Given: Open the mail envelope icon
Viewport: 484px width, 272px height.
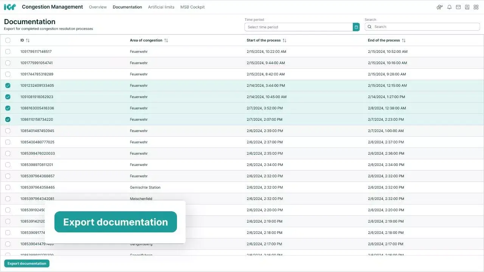Looking at the screenshot, I should coord(458,7).
